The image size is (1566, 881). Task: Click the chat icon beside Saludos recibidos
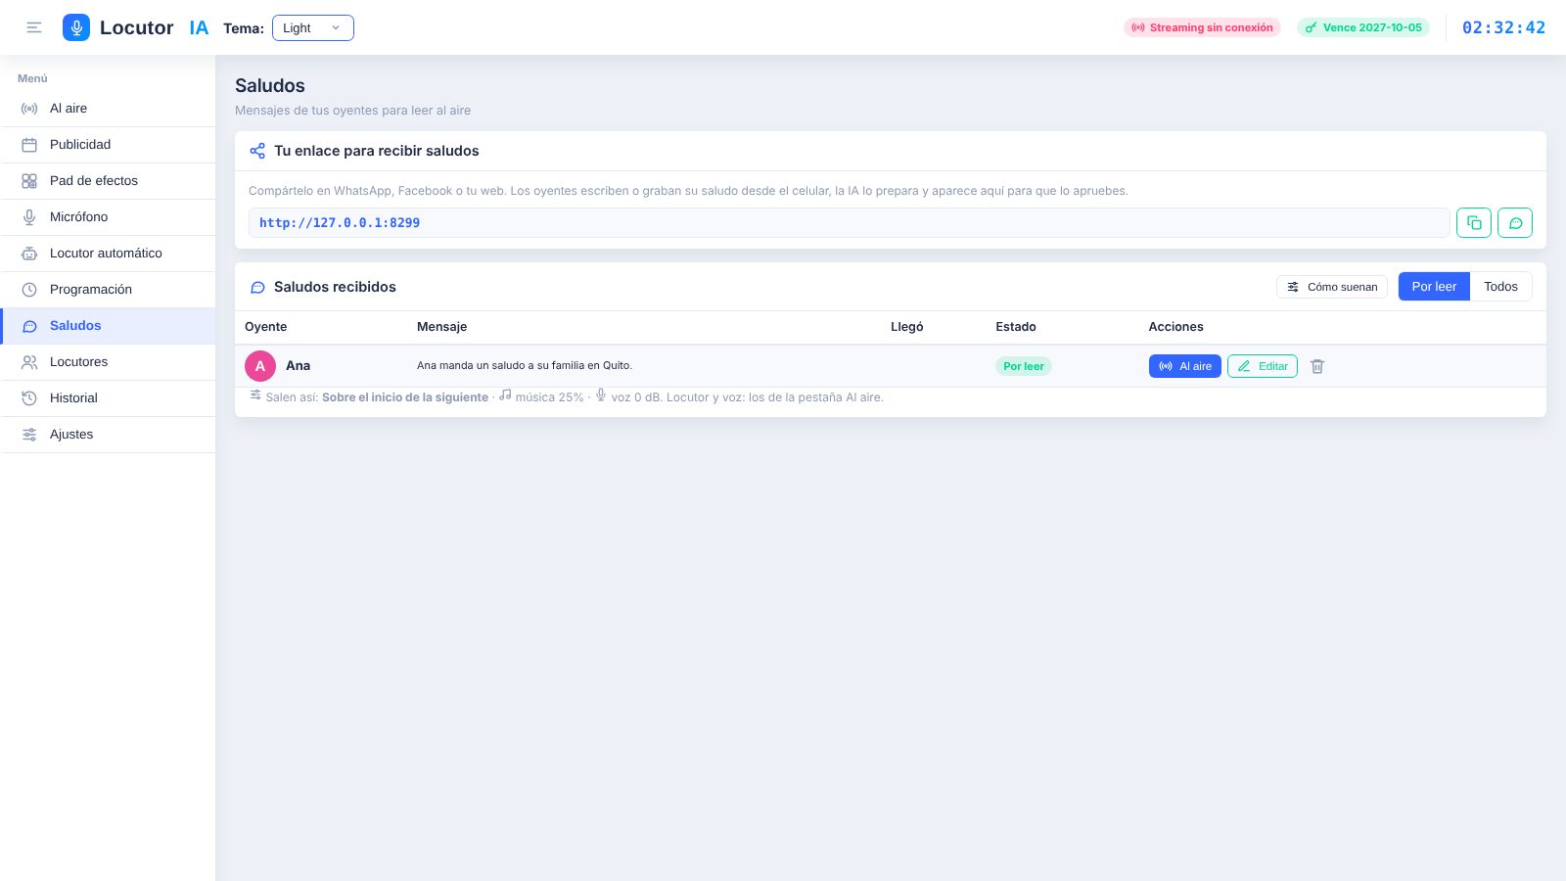coord(257,288)
